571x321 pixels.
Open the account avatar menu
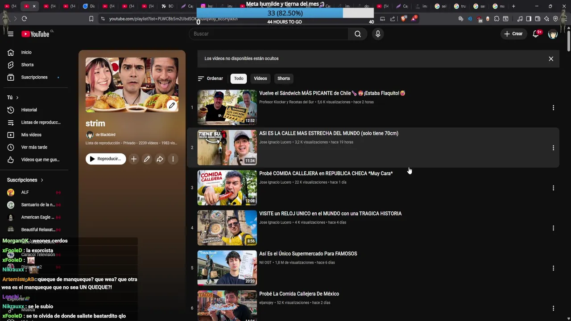coord(553,34)
